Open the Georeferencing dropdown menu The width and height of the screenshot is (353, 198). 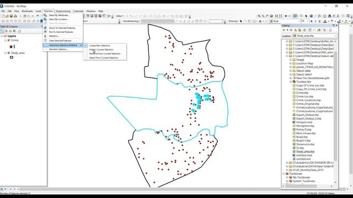point(131,21)
